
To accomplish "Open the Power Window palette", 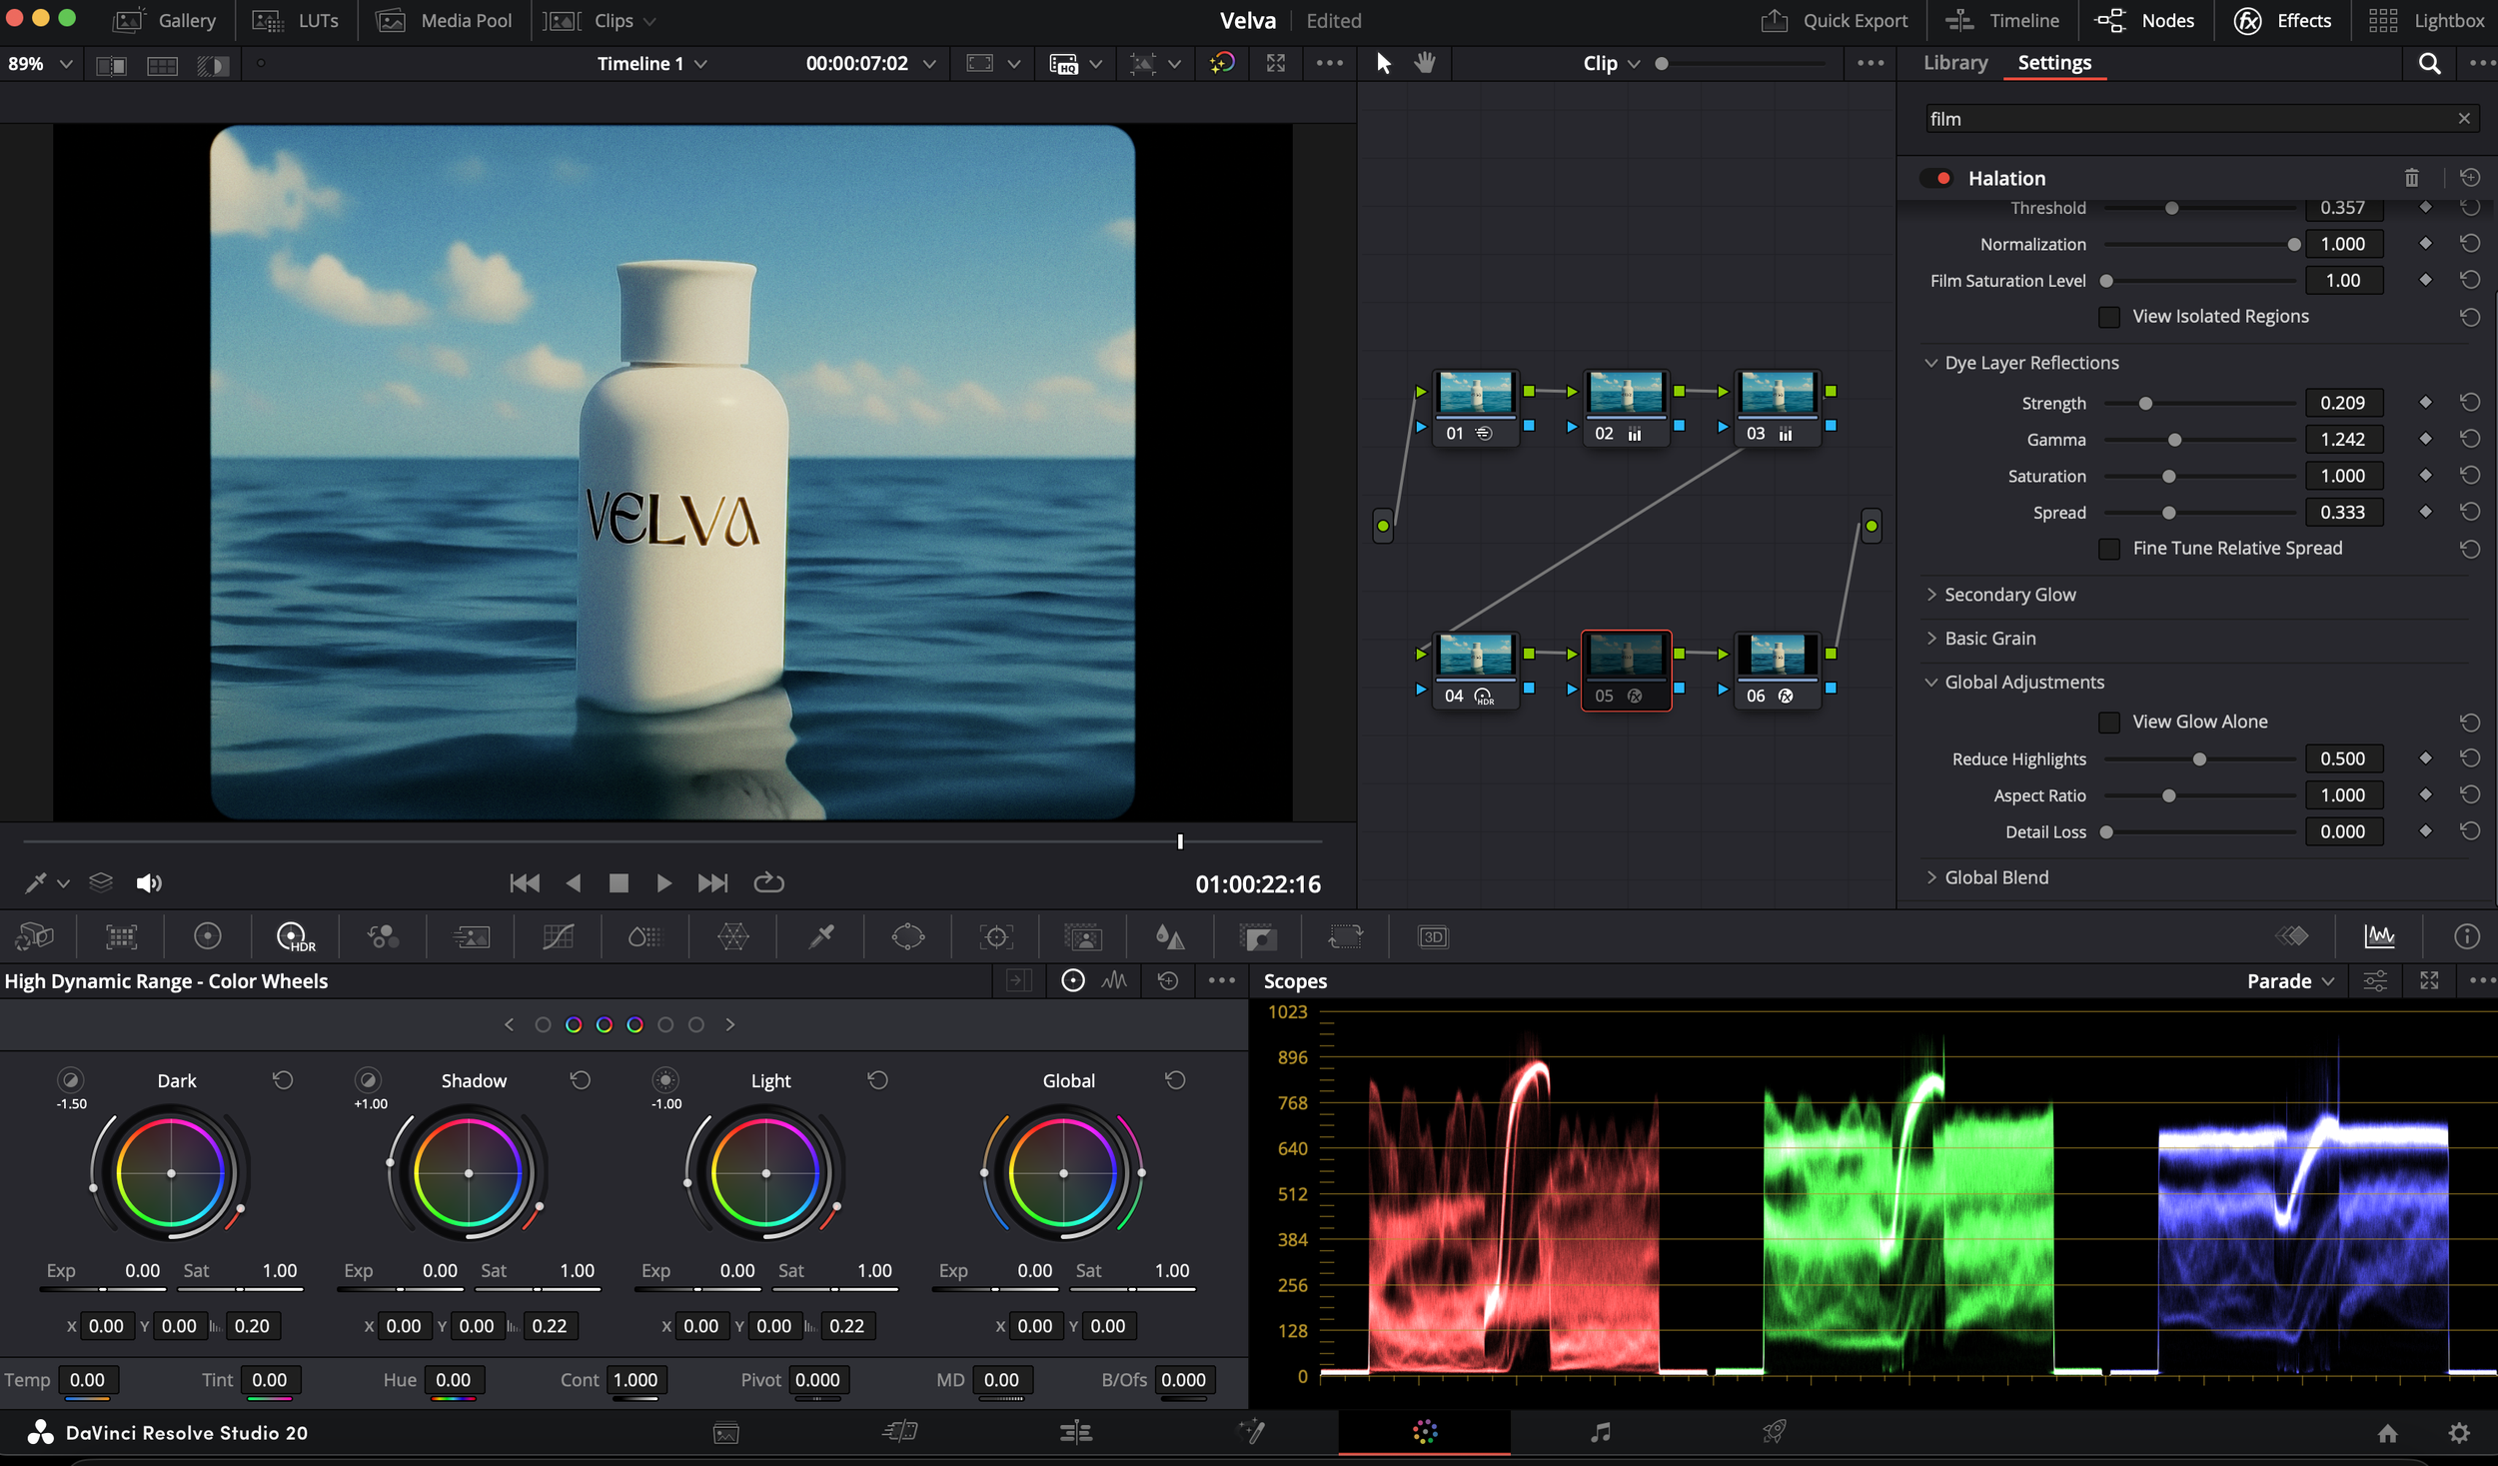I will (907, 936).
